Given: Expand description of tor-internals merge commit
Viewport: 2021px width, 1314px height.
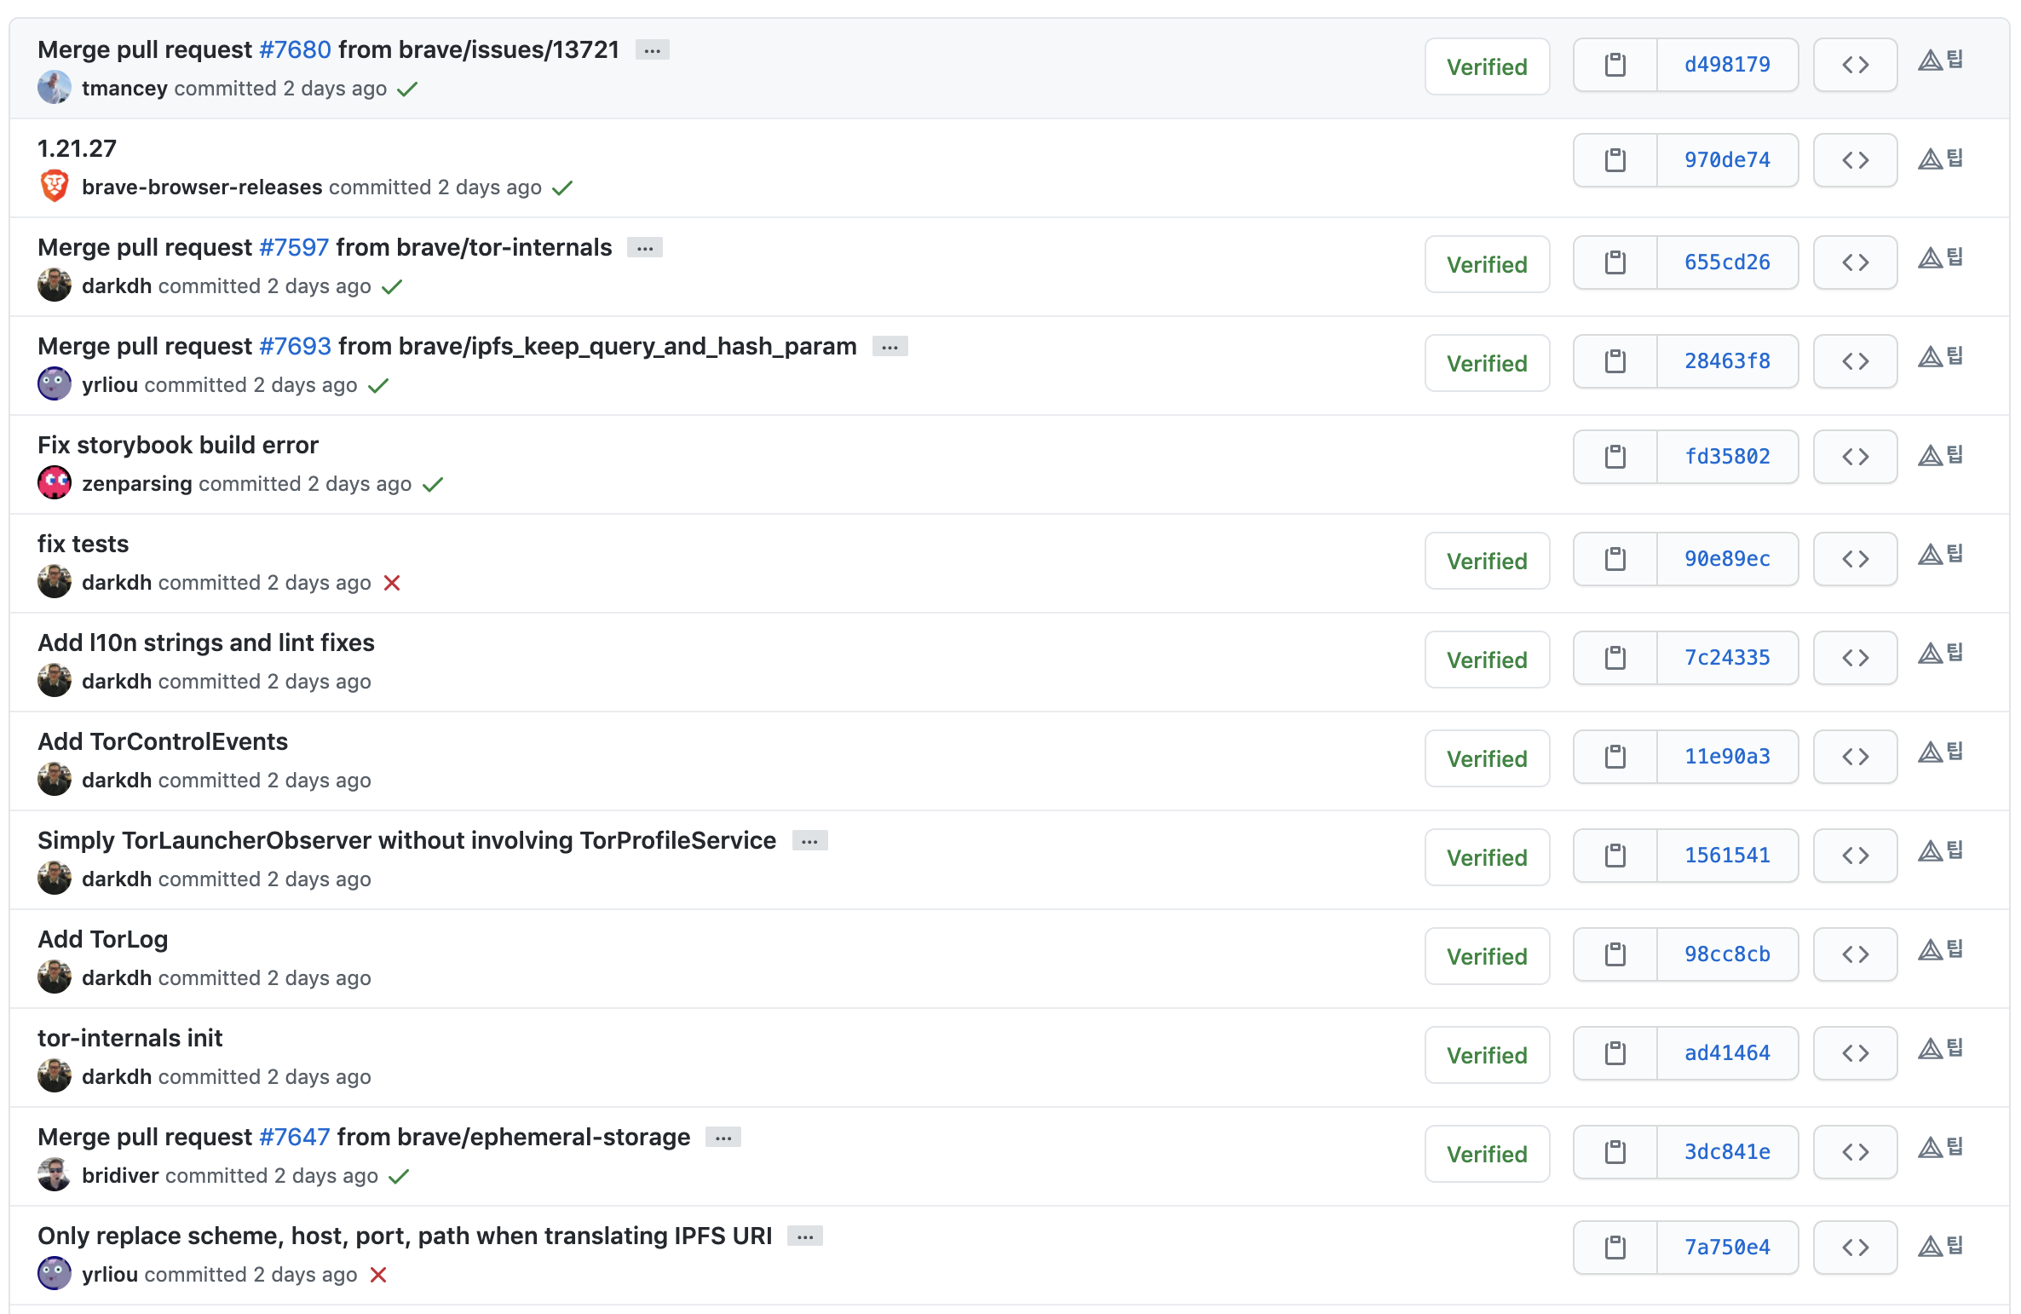Looking at the screenshot, I should (645, 248).
